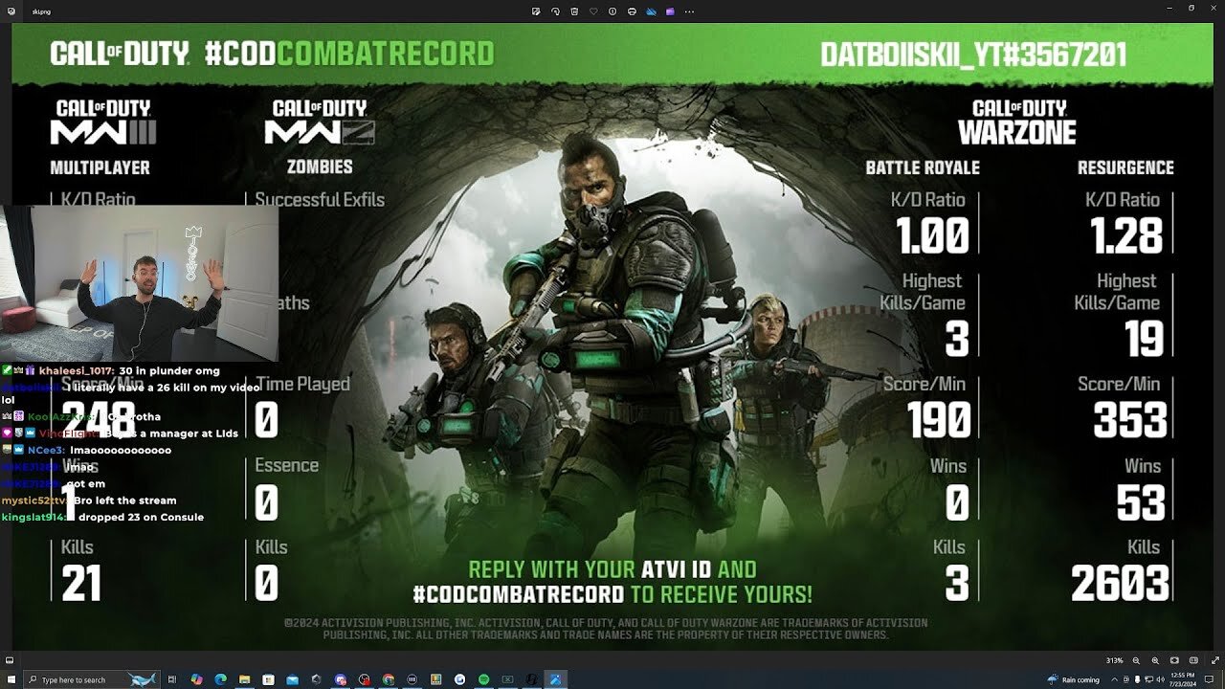This screenshot has width=1225, height=689.
Task: Open the Rain coming weather widget
Action: pos(1073,680)
